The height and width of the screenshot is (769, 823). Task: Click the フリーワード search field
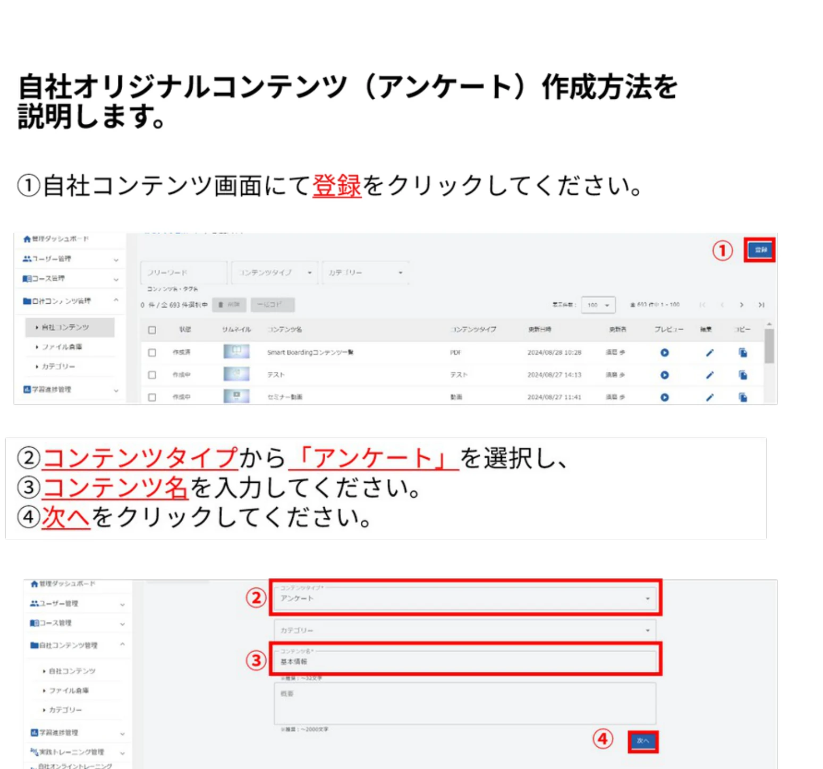(x=184, y=272)
